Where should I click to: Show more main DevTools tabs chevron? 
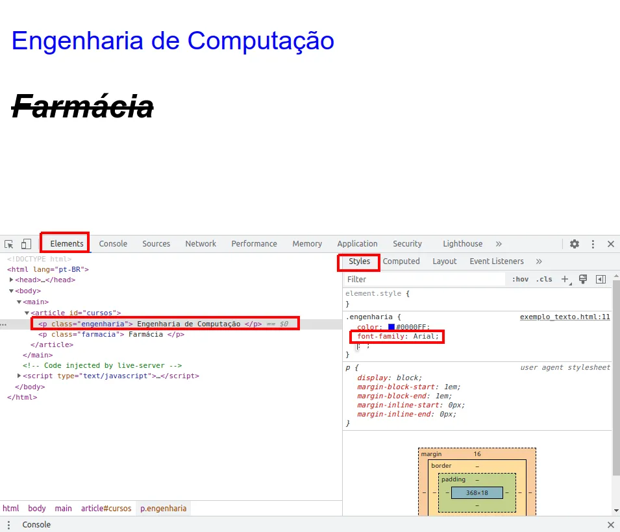499,244
